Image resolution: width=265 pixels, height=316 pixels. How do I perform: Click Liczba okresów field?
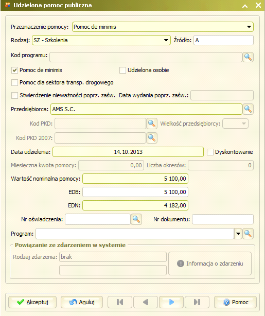pos(221,165)
